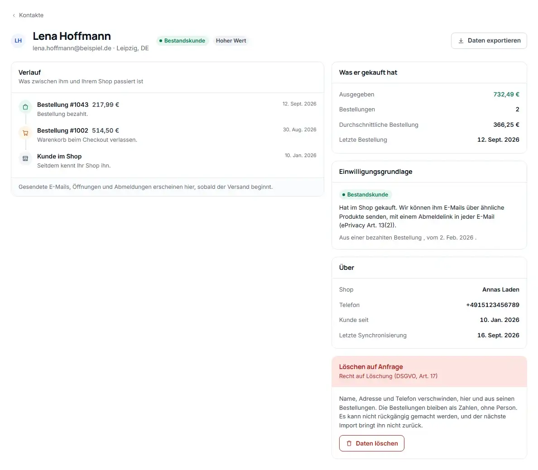Export the contact data with Daten exportieren
This screenshot has height=470, width=538.
pyautogui.click(x=489, y=41)
